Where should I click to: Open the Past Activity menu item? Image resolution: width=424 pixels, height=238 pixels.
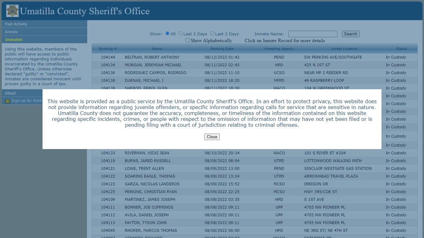[44, 24]
